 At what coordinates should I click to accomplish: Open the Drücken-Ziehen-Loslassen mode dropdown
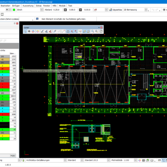(x=32, y=20)
